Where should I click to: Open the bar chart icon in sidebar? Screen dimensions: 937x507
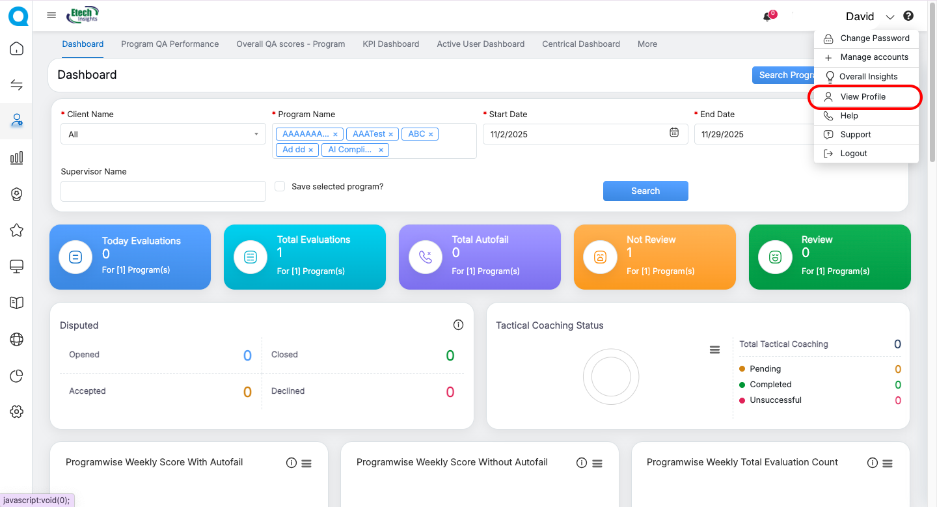tap(17, 158)
